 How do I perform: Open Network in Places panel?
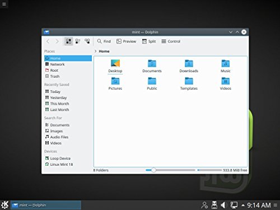(x=68, y=64)
